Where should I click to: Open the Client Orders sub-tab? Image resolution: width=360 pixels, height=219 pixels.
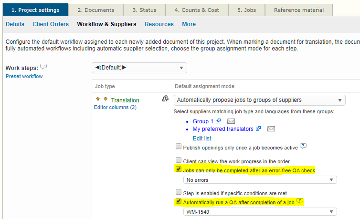click(x=51, y=24)
